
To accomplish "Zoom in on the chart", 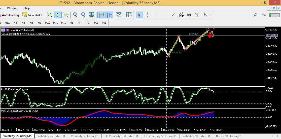I will 75,15.
